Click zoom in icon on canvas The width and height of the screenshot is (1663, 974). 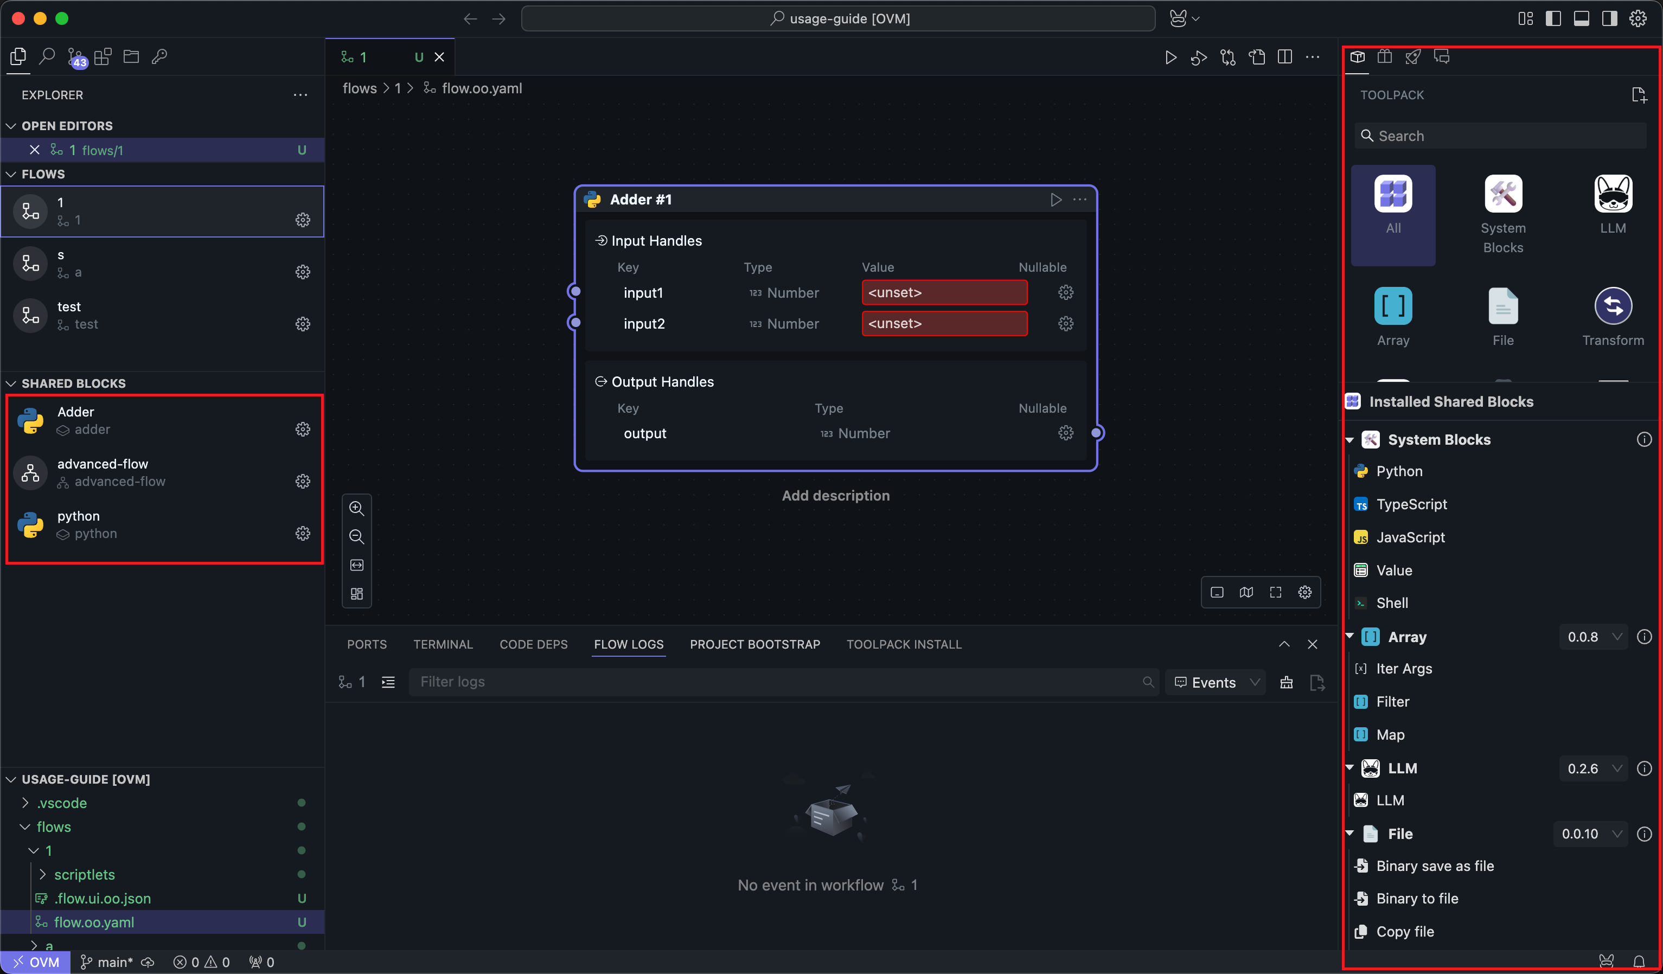(x=356, y=508)
